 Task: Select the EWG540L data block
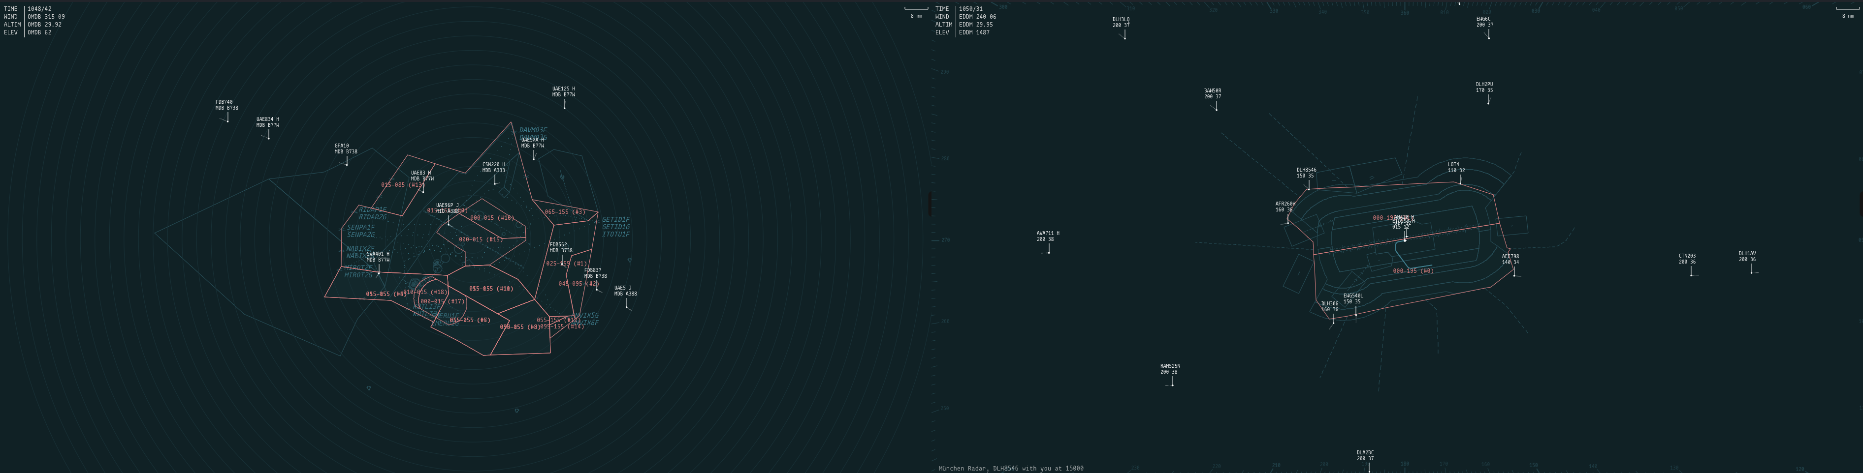pos(1353,299)
